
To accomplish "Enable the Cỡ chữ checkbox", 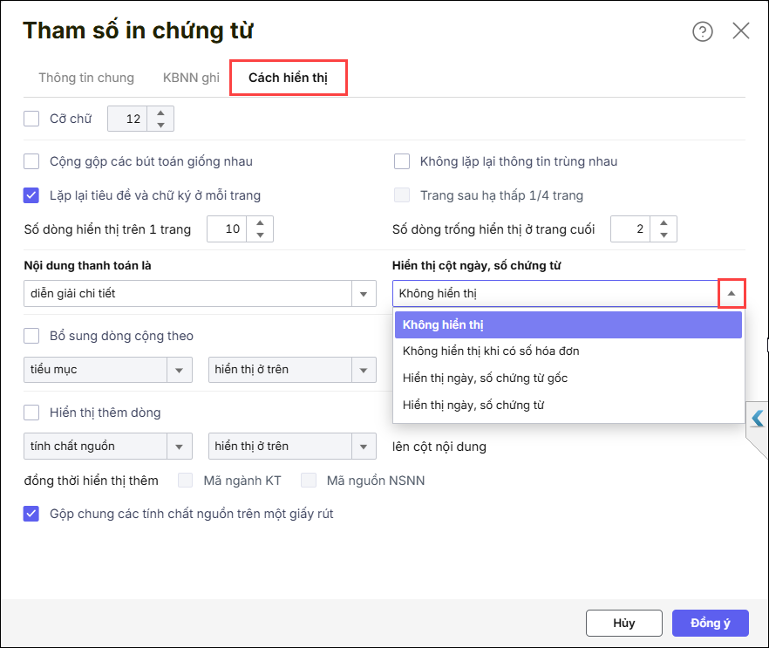I will [x=32, y=119].
